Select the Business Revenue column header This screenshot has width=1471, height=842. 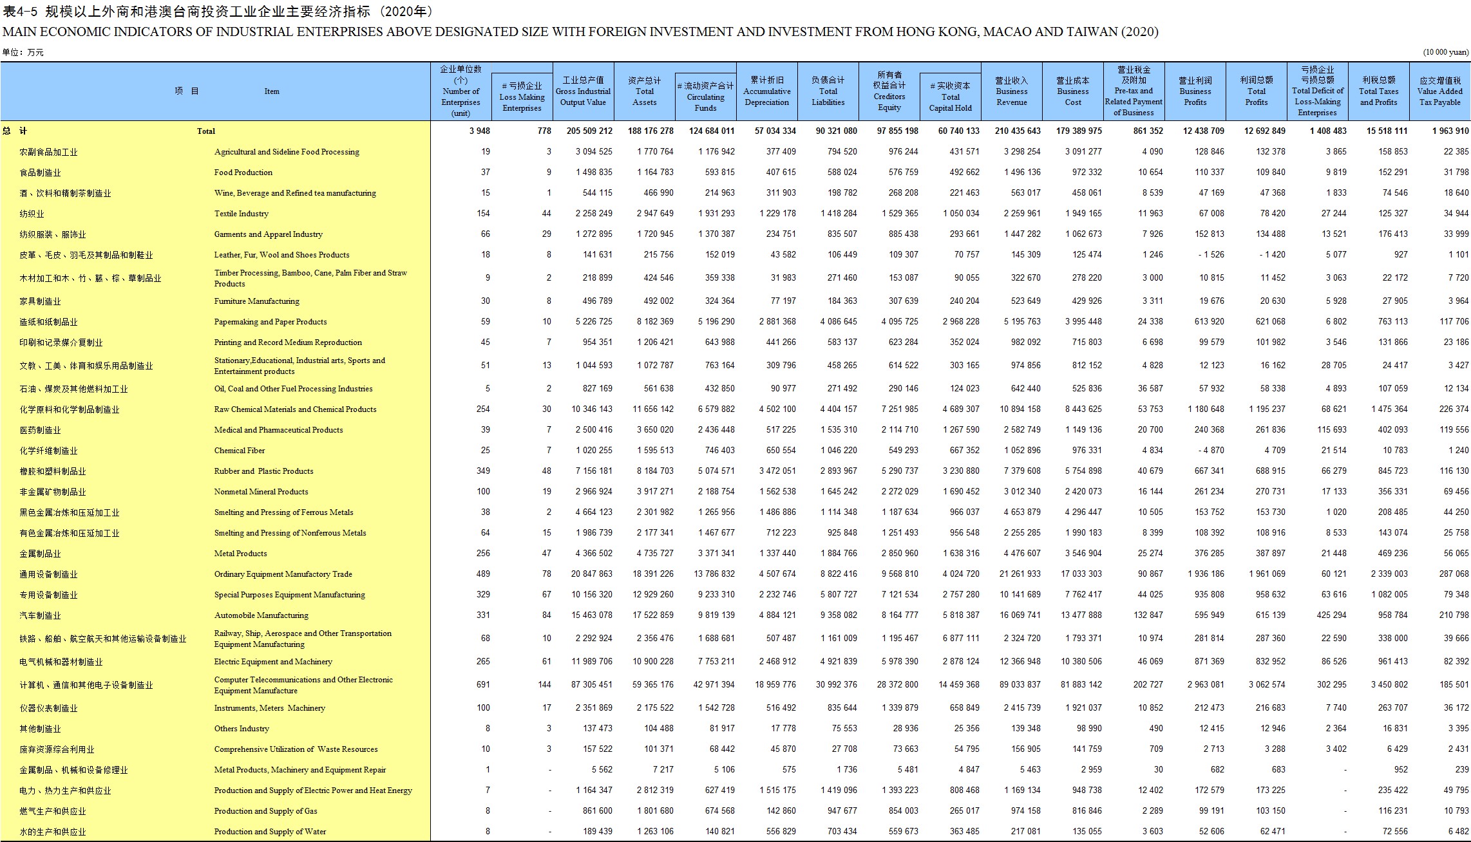pyautogui.click(x=1011, y=91)
